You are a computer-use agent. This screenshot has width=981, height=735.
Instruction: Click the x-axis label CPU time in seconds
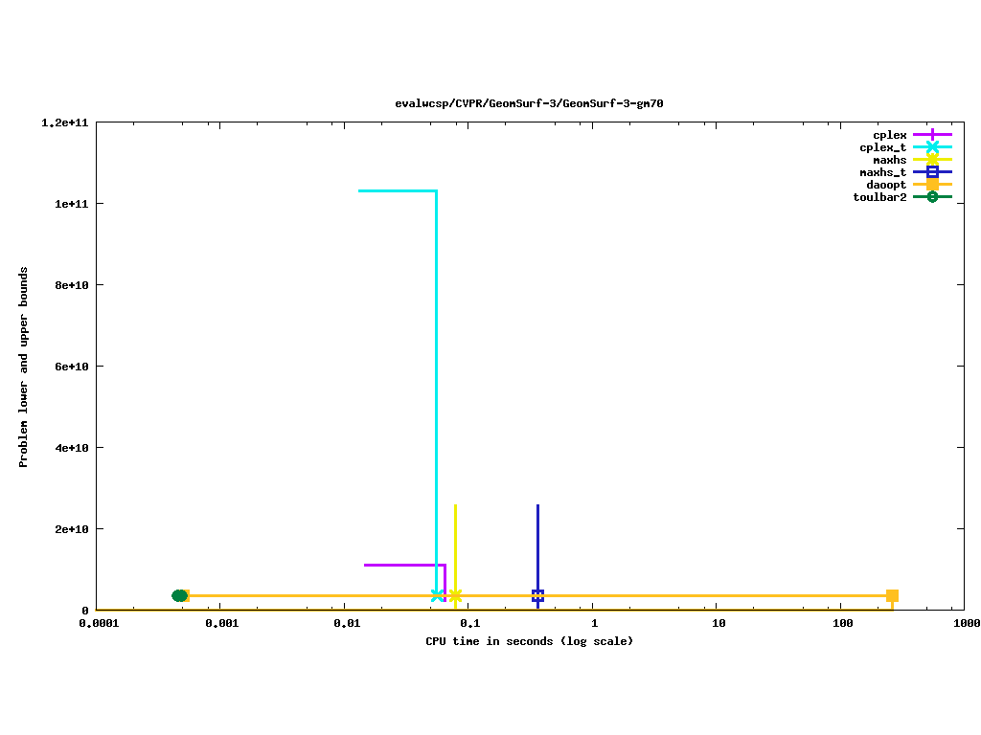[529, 640]
